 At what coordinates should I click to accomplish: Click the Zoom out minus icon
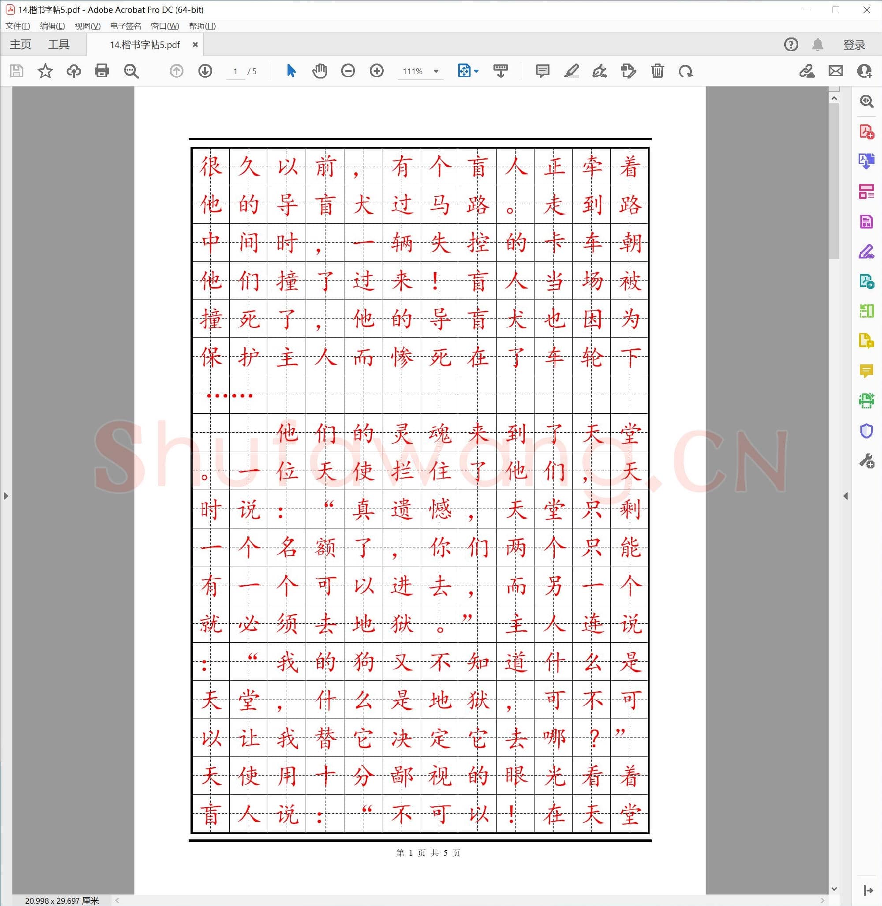(x=348, y=71)
